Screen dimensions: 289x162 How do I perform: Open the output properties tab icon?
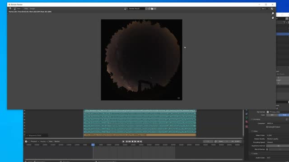coord(247,114)
